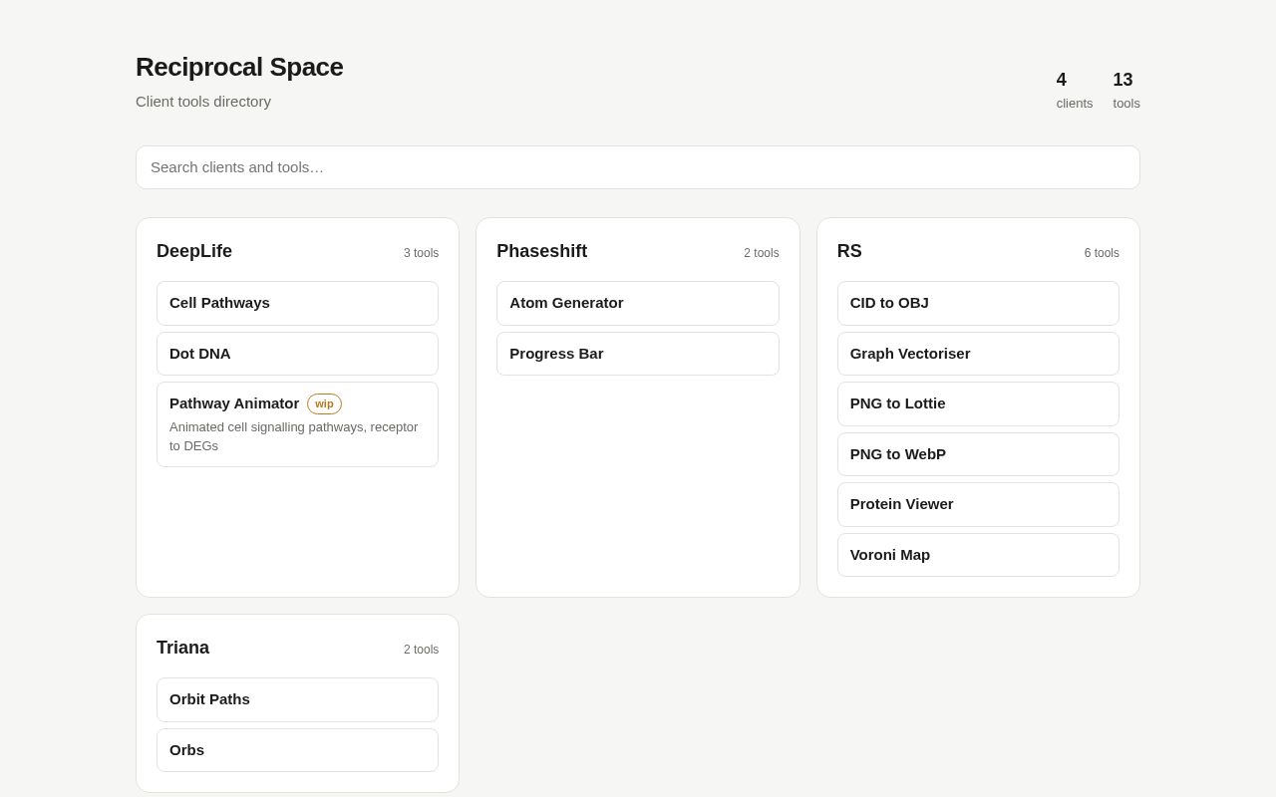Open the CID to OBJ tool
The width and height of the screenshot is (1276, 797).
(978, 303)
